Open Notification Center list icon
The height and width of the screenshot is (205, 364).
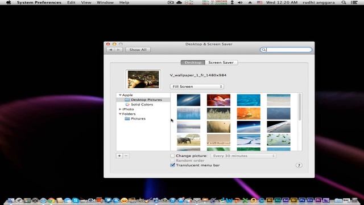click(354, 2)
